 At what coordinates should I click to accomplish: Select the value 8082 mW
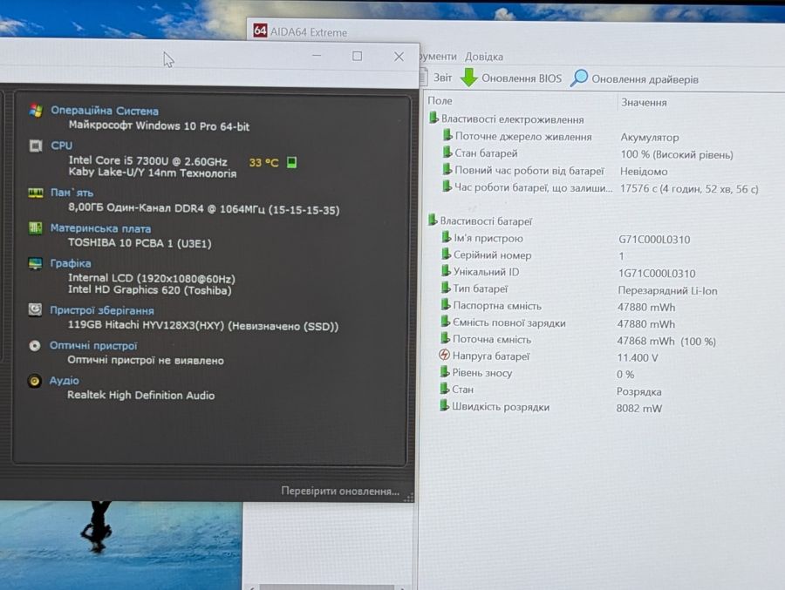click(x=638, y=409)
